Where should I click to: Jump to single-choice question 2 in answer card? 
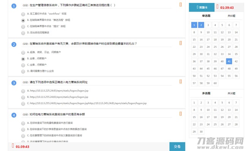pos(201,25)
